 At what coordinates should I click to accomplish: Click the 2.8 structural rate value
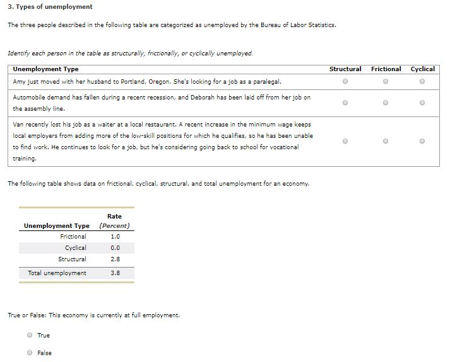[x=115, y=259]
